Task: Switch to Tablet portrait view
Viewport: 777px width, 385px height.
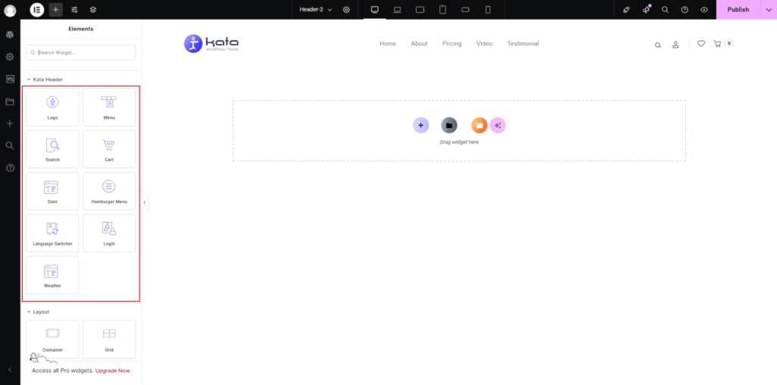Action: (x=443, y=10)
